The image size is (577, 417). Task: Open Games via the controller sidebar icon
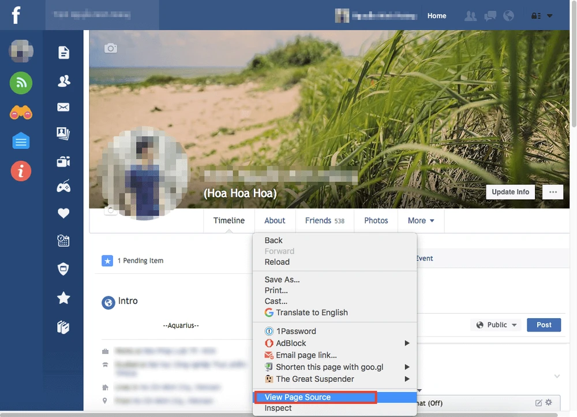(63, 186)
